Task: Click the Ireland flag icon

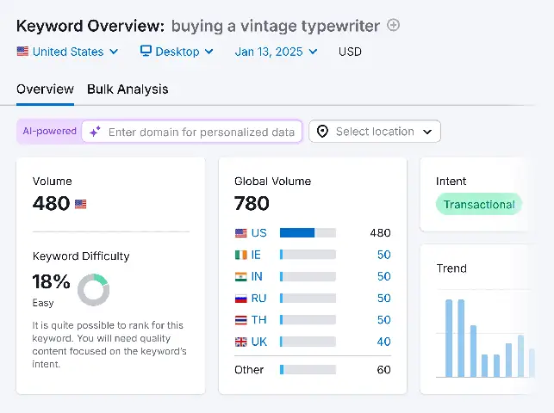Action: [241, 255]
